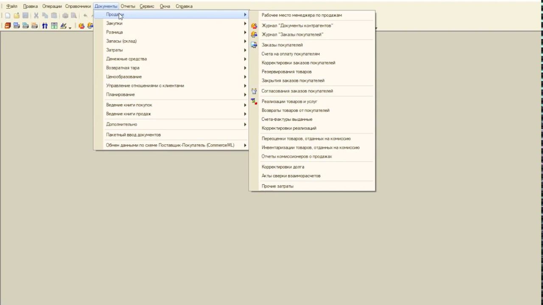Open the Справочники menu
543x305 pixels.
click(78, 6)
